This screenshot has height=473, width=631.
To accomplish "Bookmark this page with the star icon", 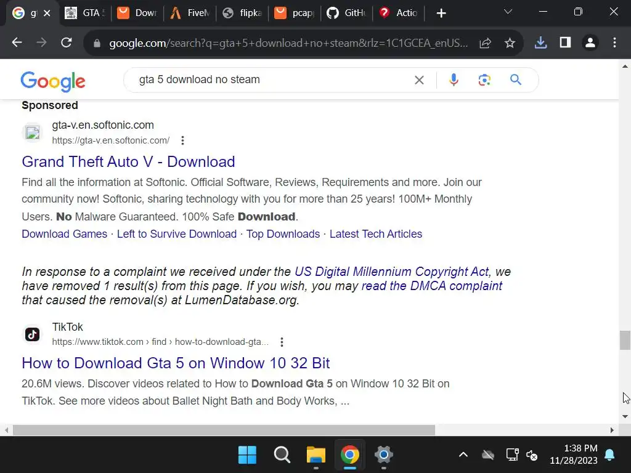I will tap(510, 43).
